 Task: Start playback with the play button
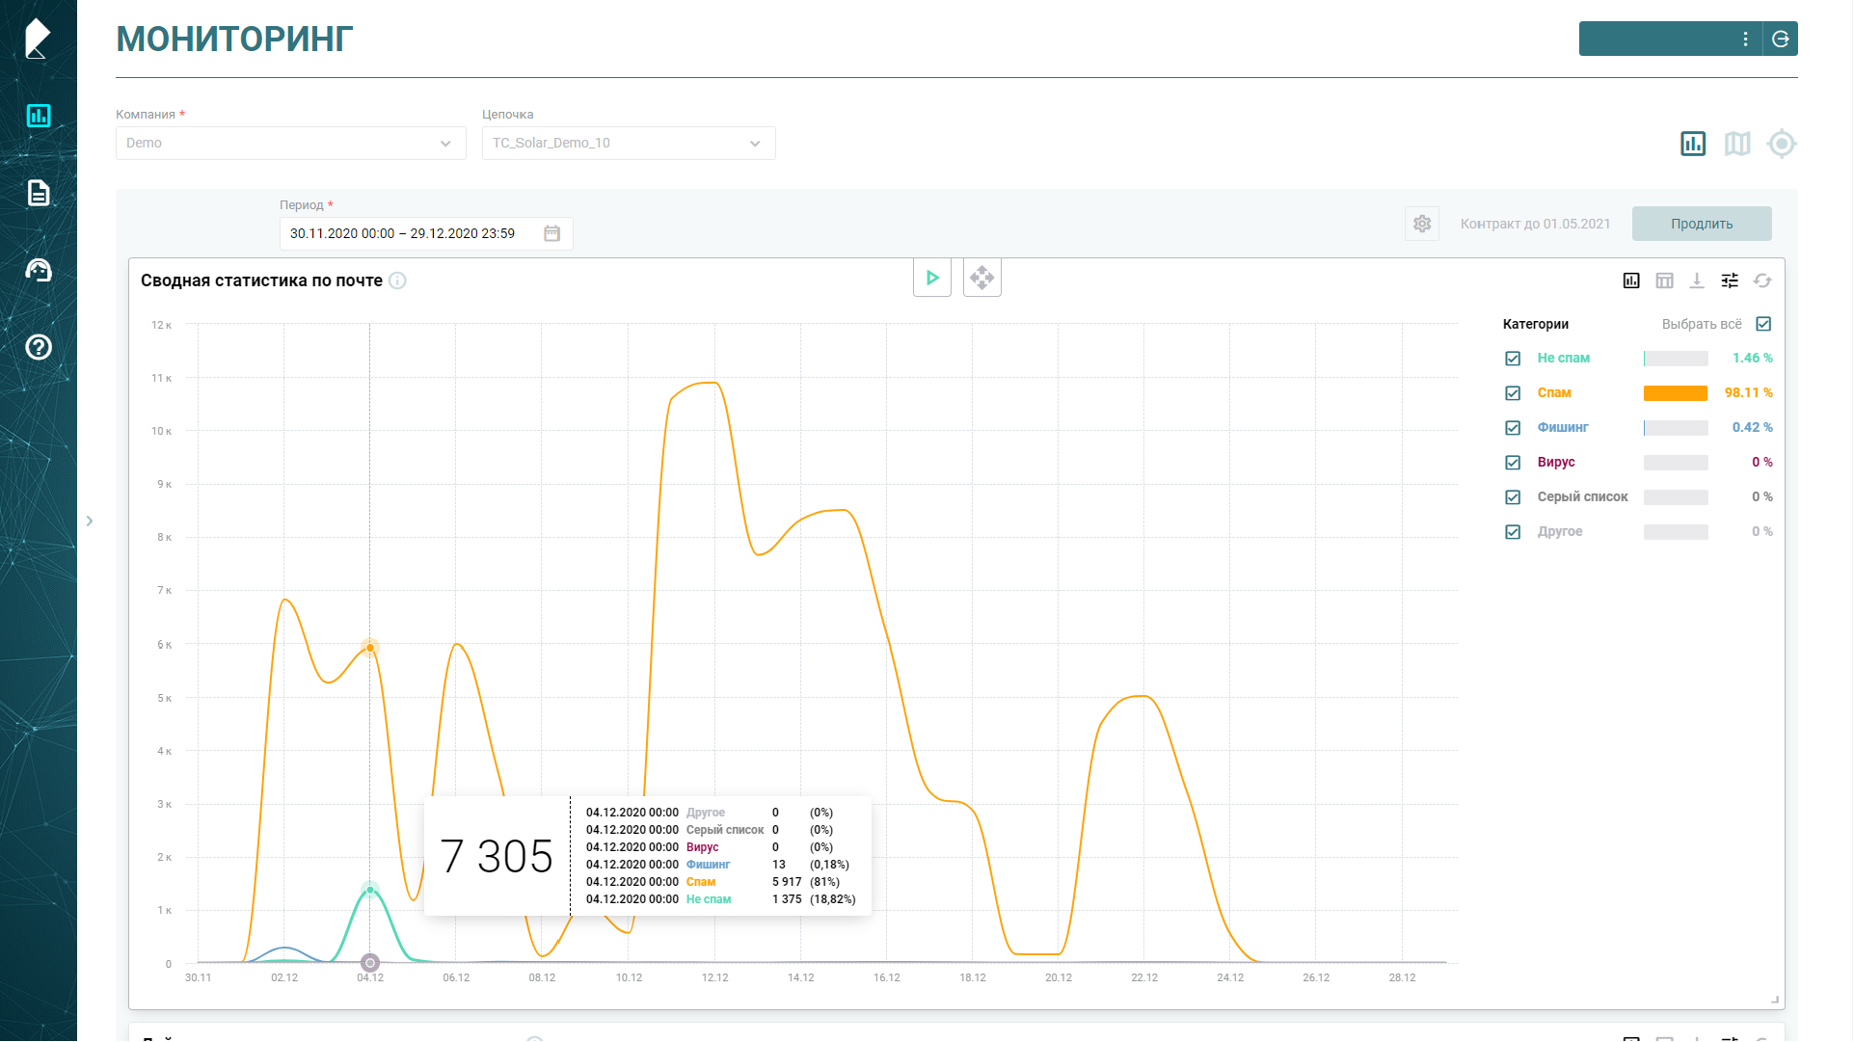[932, 278]
